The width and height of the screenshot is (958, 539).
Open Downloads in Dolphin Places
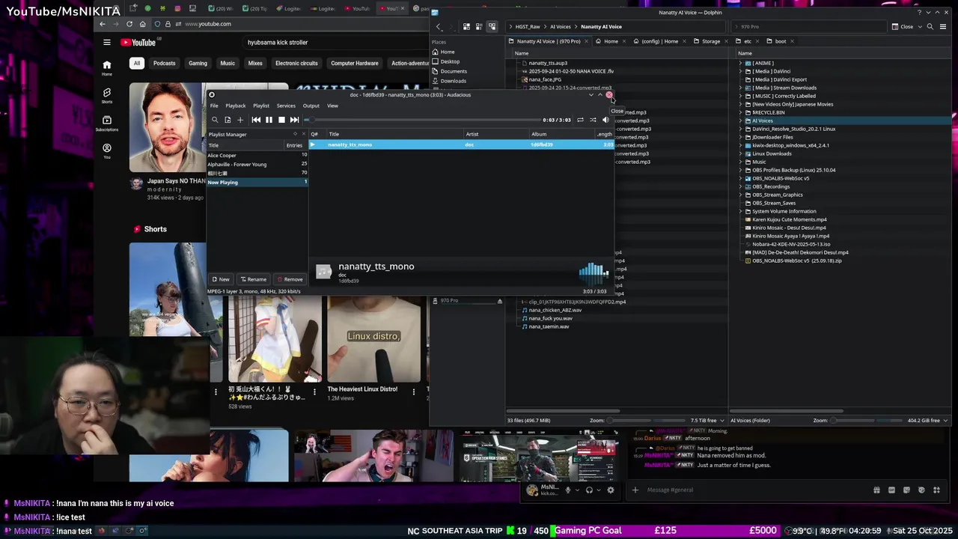(x=454, y=81)
